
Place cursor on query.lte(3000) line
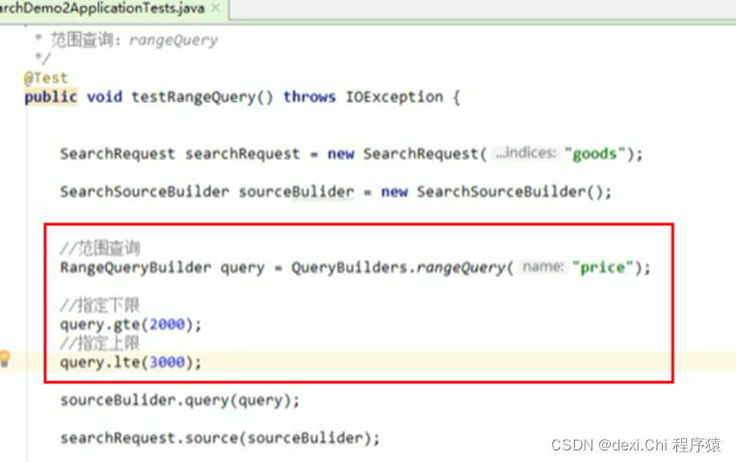(x=130, y=363)
